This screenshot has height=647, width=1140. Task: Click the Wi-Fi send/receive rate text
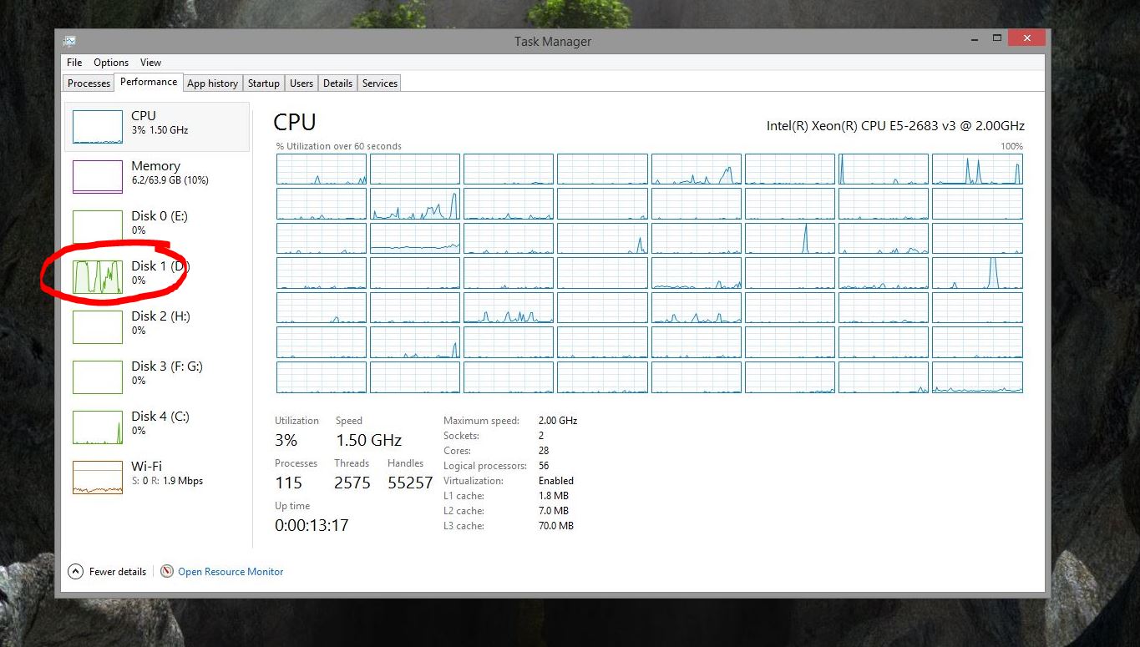167,481
